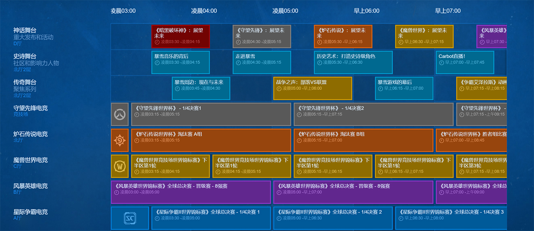The width and height of the screenshot is (534, 231).
Task: Open 《魔兽世界》：展望未来 event card
Action: tap(424, 37)
